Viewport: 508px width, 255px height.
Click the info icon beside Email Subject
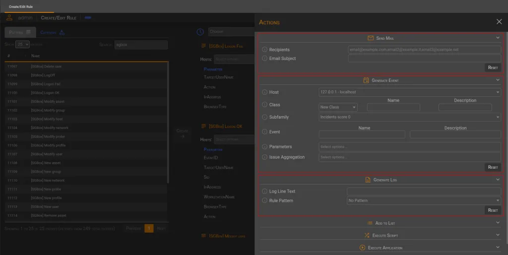tap(264, 59)
